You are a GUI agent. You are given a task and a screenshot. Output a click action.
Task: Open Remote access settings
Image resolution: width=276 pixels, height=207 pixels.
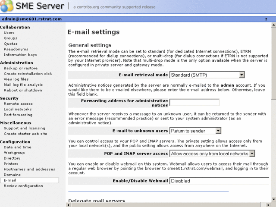[x=18, y=103]
